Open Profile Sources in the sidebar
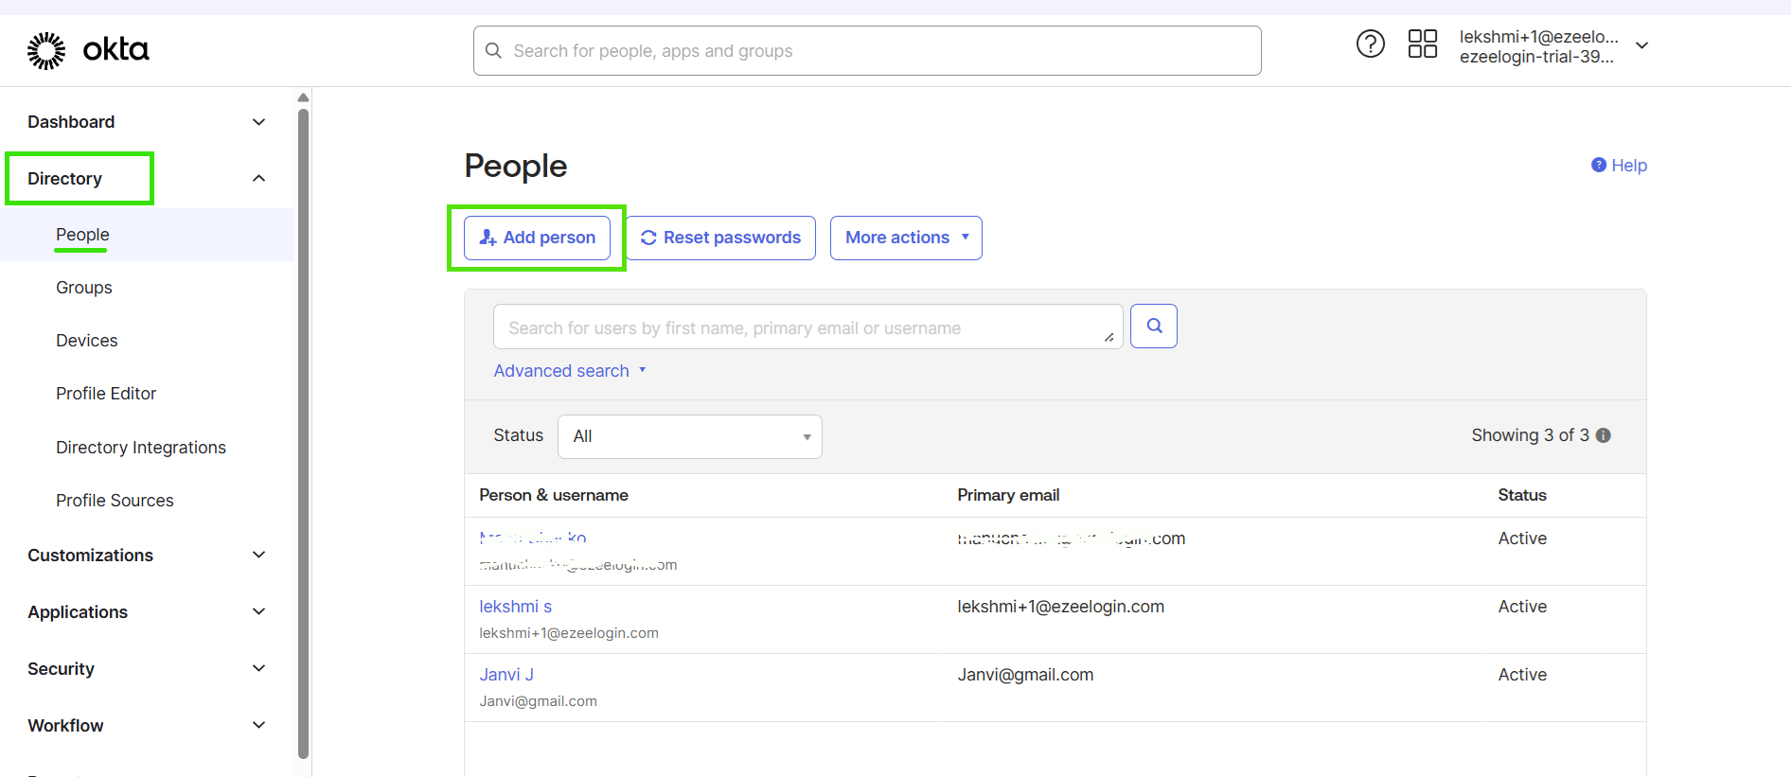 click(x=115, y=501)
